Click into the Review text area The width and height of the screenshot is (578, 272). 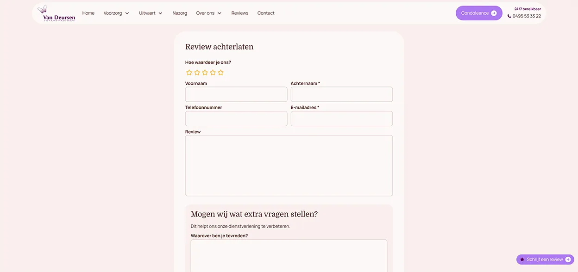click(x=289, y=166)
